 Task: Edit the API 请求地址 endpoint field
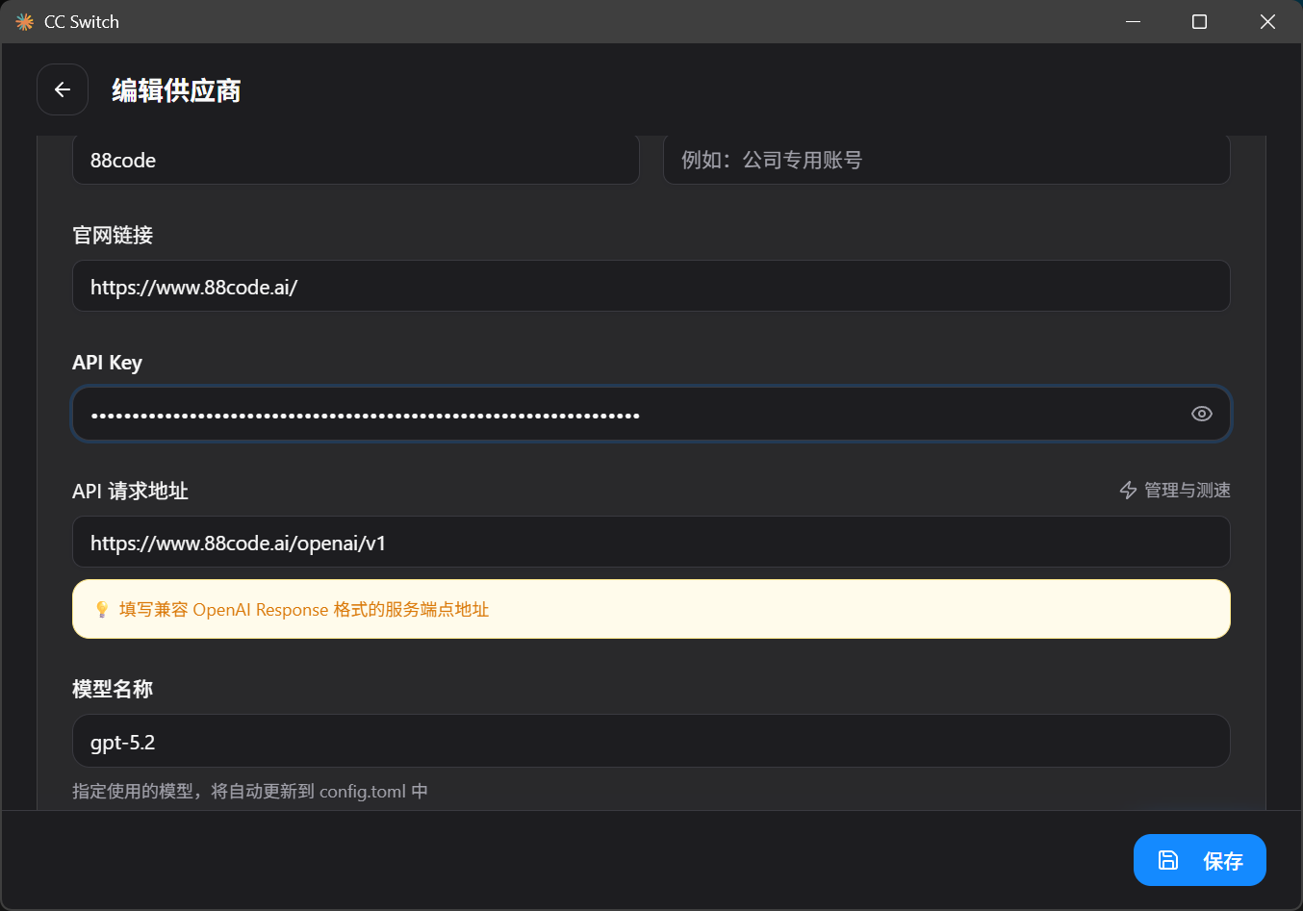[x=651, y=542]
